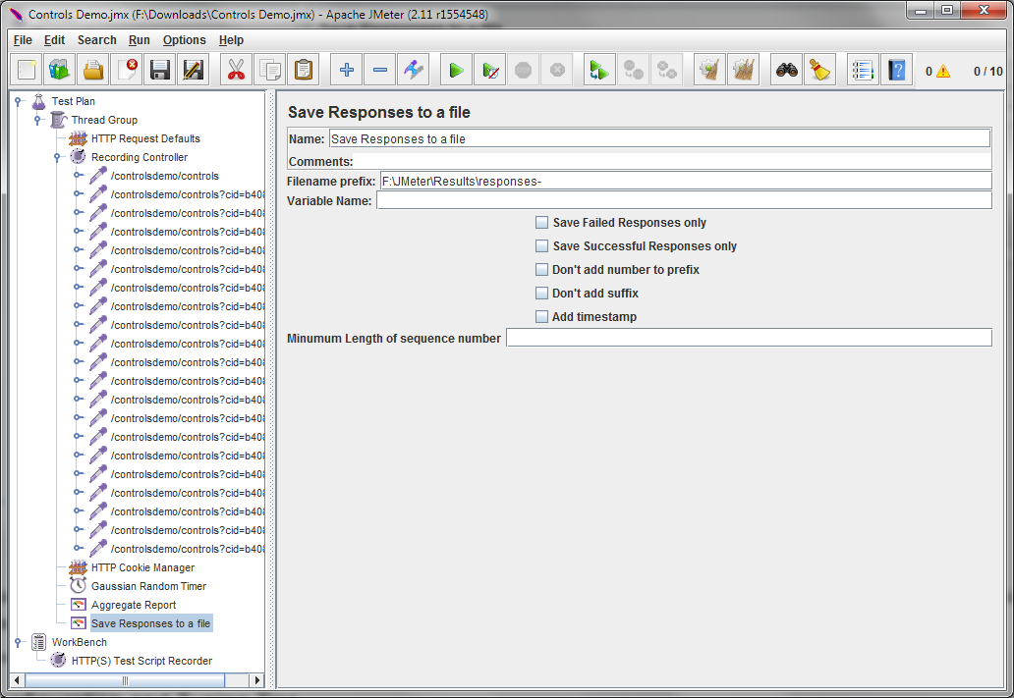
Task: Open the Templates toolbar icon
Action: [x=60, y=70]
